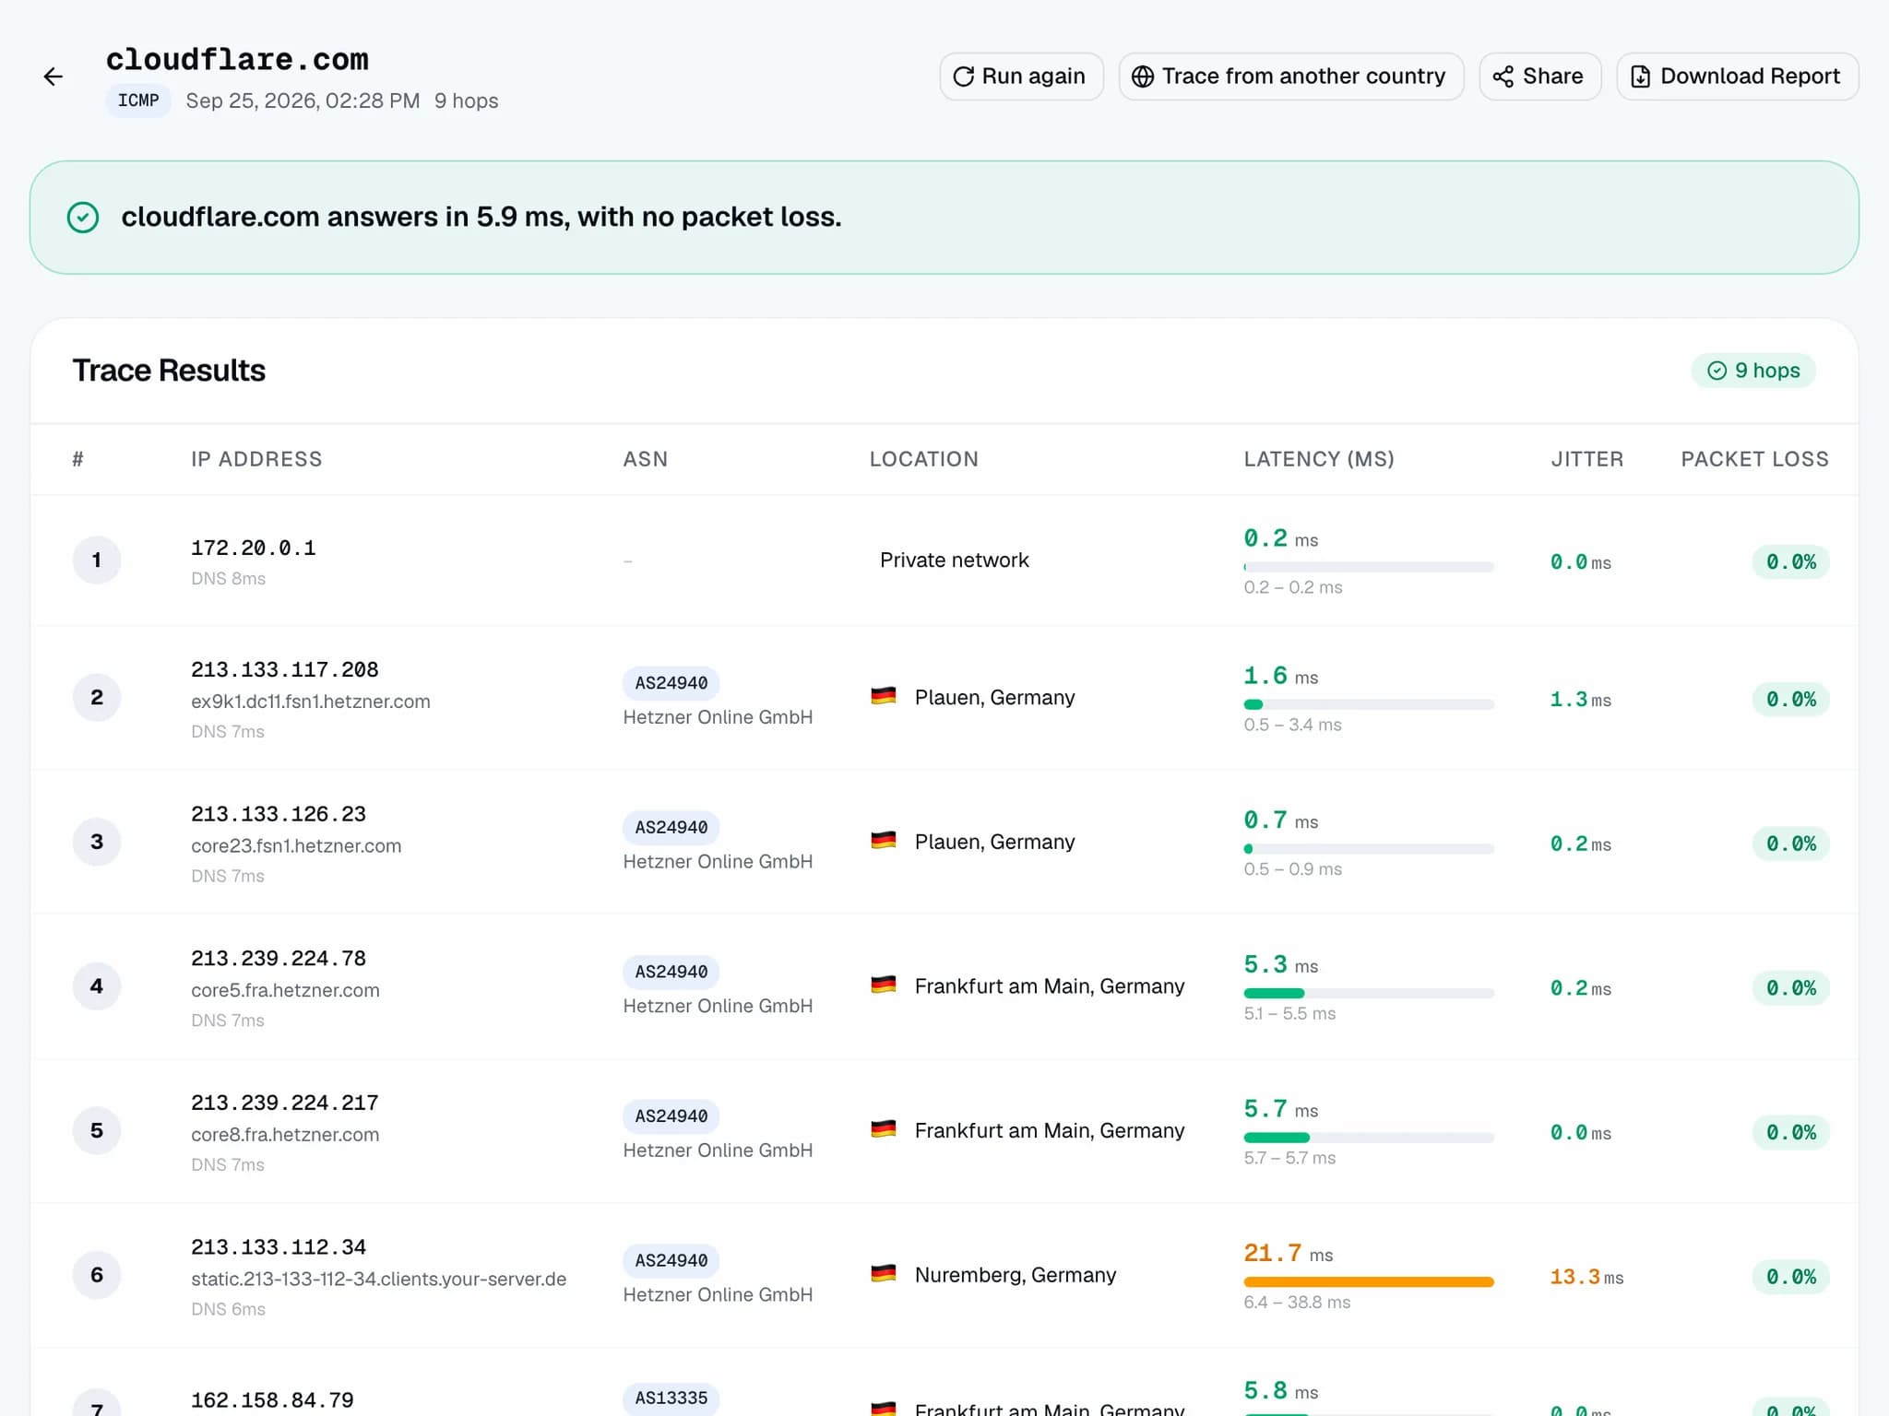
Task: Click the back arrow icon
Action: coord(53,77)
